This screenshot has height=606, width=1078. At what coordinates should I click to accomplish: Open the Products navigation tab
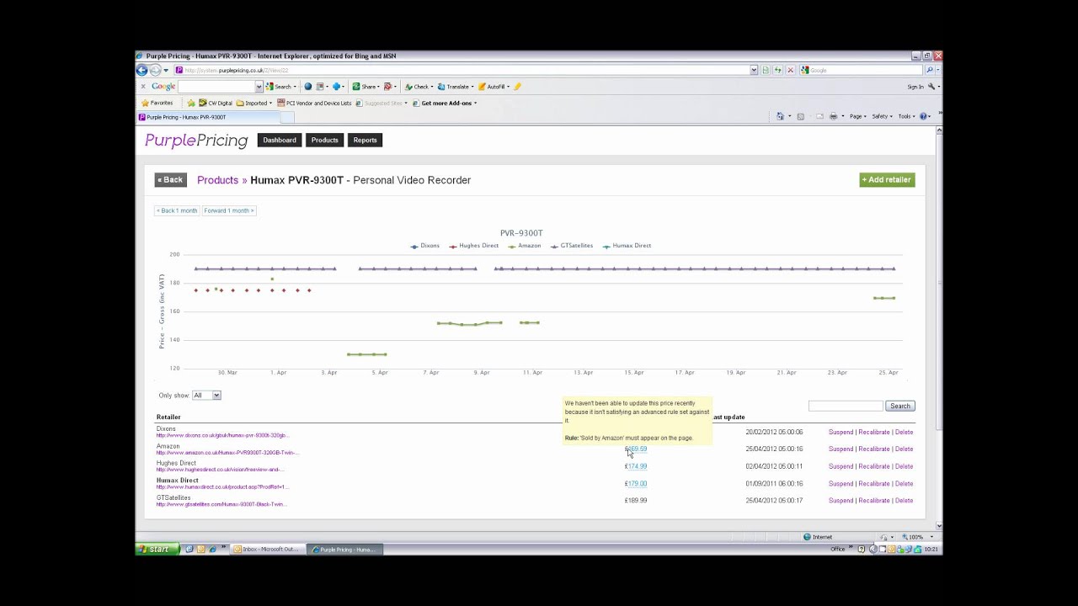[324, 140]
